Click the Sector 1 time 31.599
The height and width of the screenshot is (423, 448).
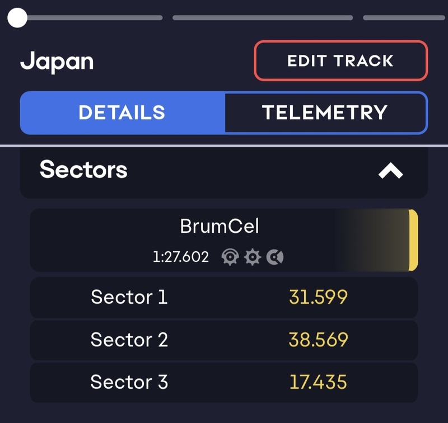click(318, 297)
